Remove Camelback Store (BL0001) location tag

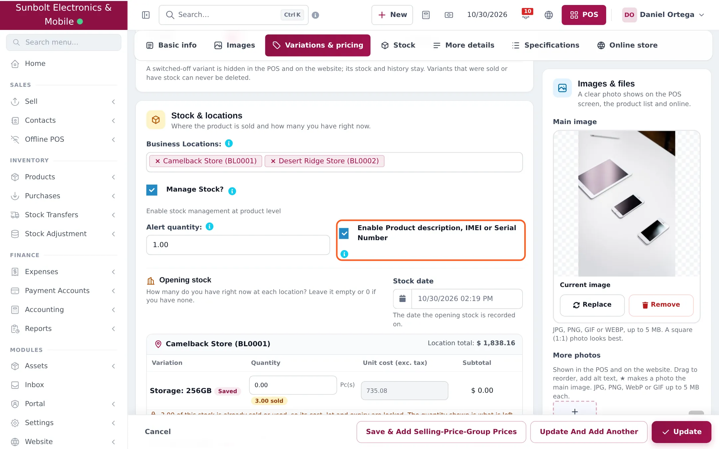tap(158, 161)
